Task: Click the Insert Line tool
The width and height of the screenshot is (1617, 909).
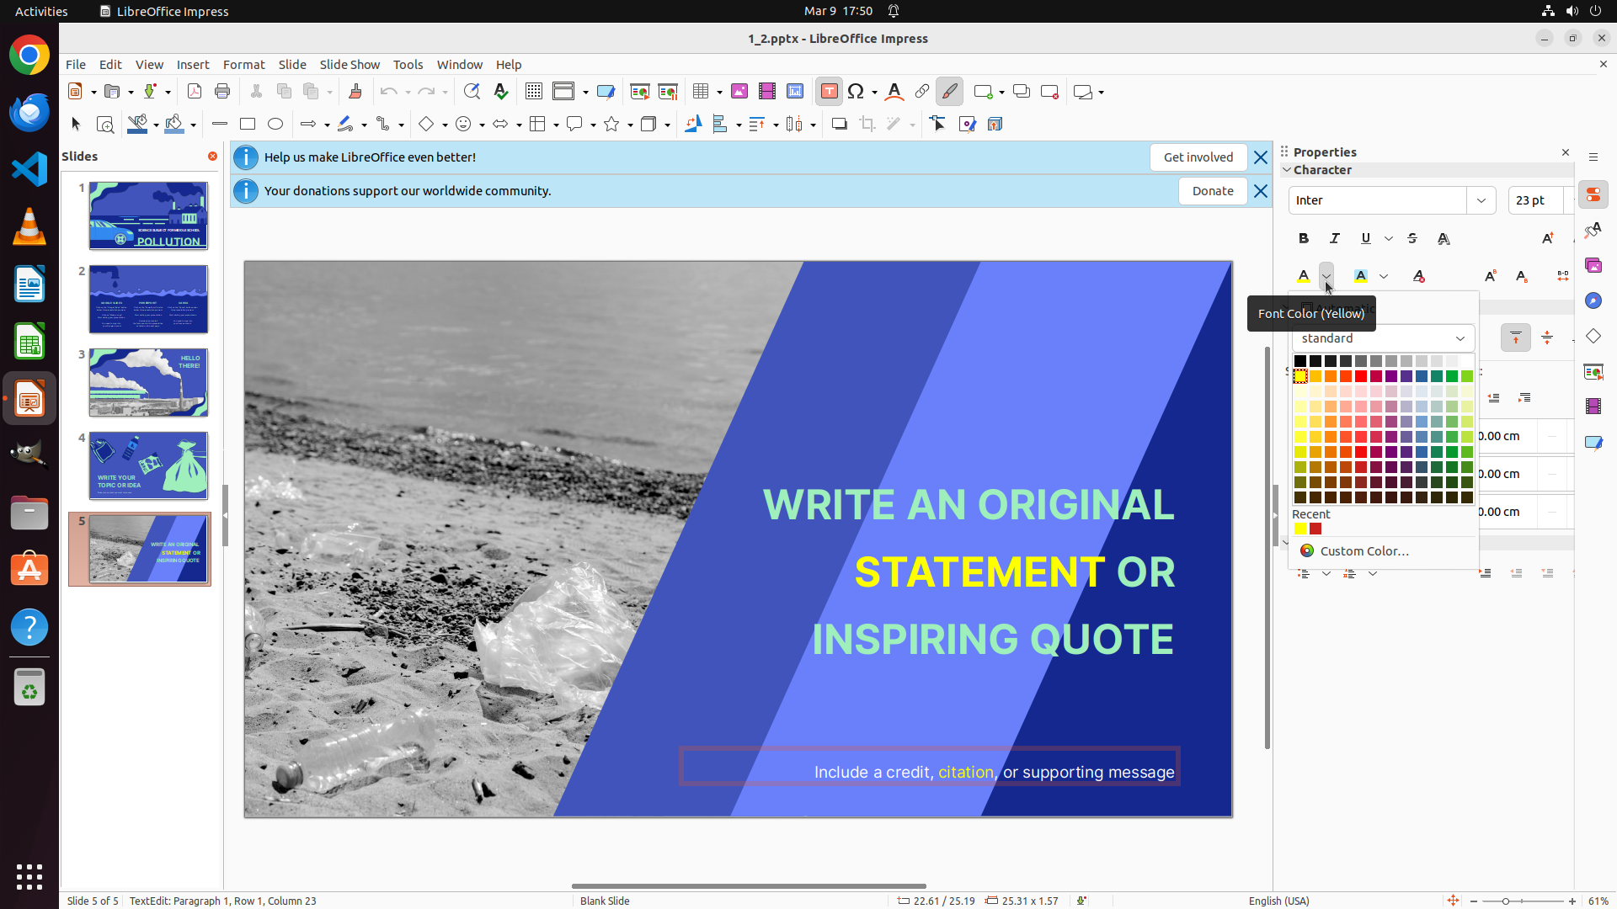Action: [x=220, y=125]
